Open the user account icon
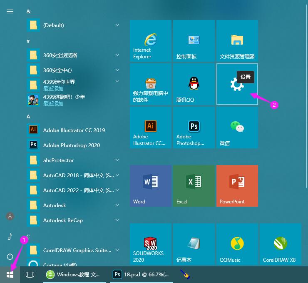 (x=10, y=217)
